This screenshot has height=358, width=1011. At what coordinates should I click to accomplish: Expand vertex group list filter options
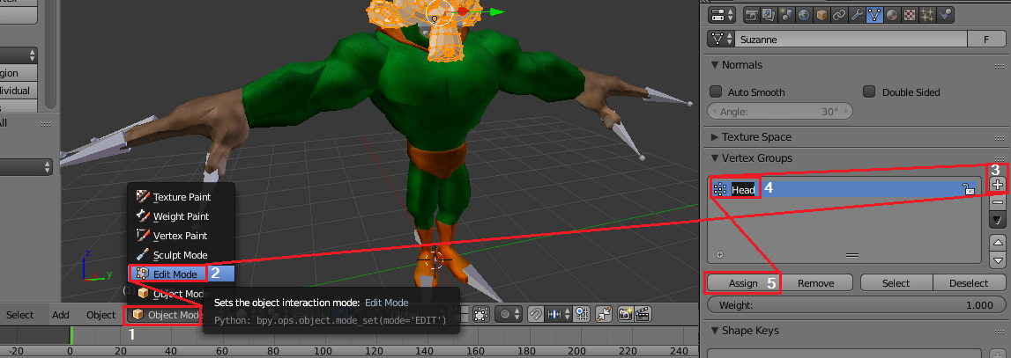(719, 254)
